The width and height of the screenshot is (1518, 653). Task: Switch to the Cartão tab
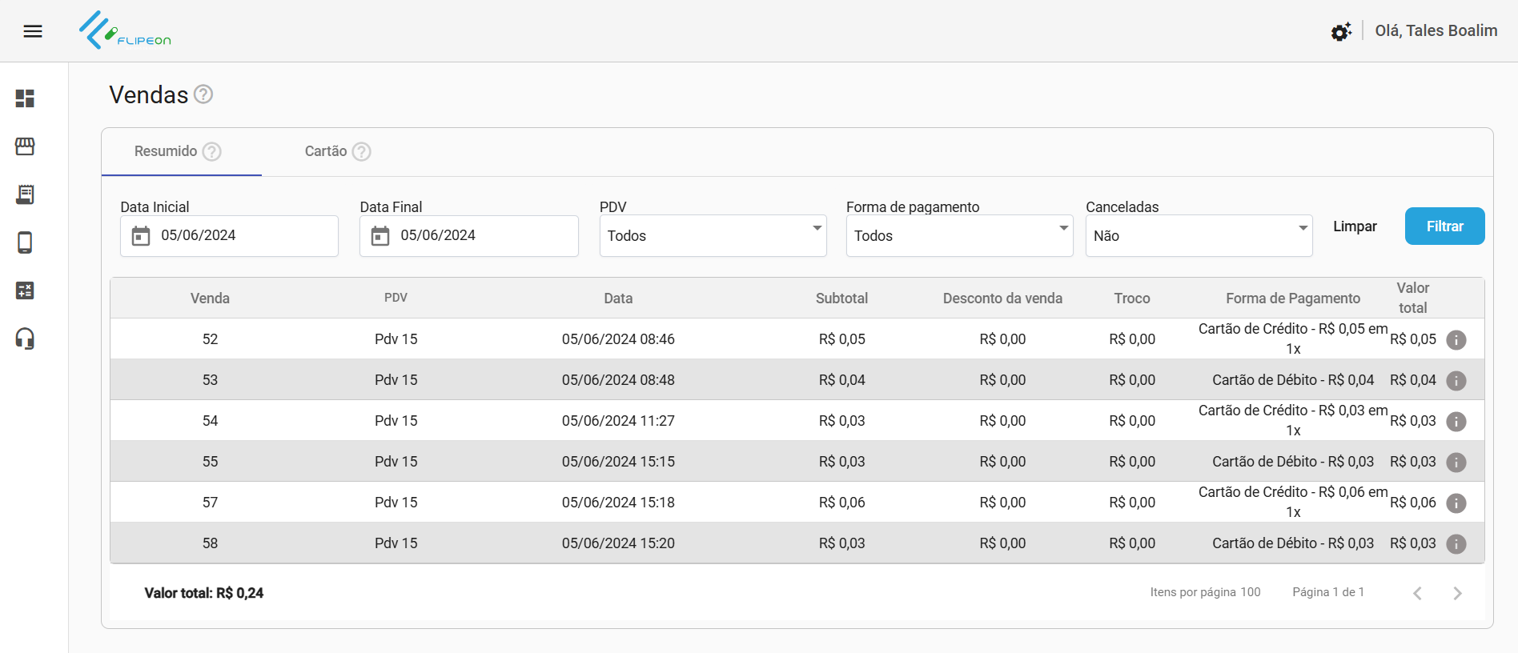(x=326, y=151)
